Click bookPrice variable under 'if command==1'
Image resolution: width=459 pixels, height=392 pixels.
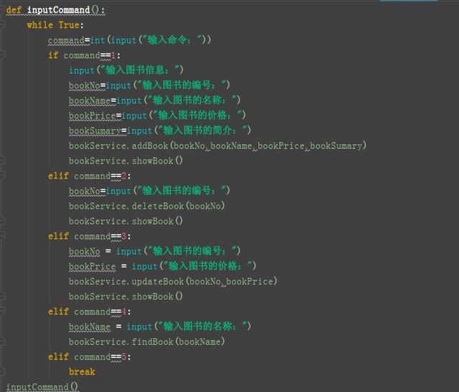[x=93, y=115]
